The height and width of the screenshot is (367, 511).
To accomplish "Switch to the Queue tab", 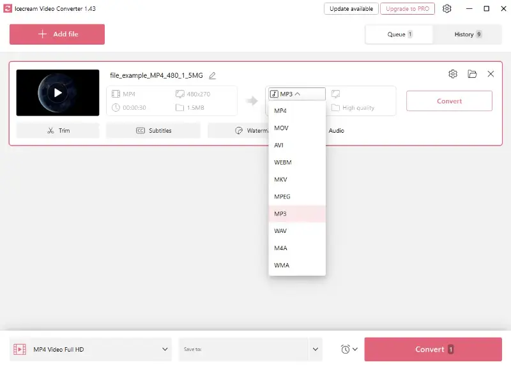I will [399, 34].
